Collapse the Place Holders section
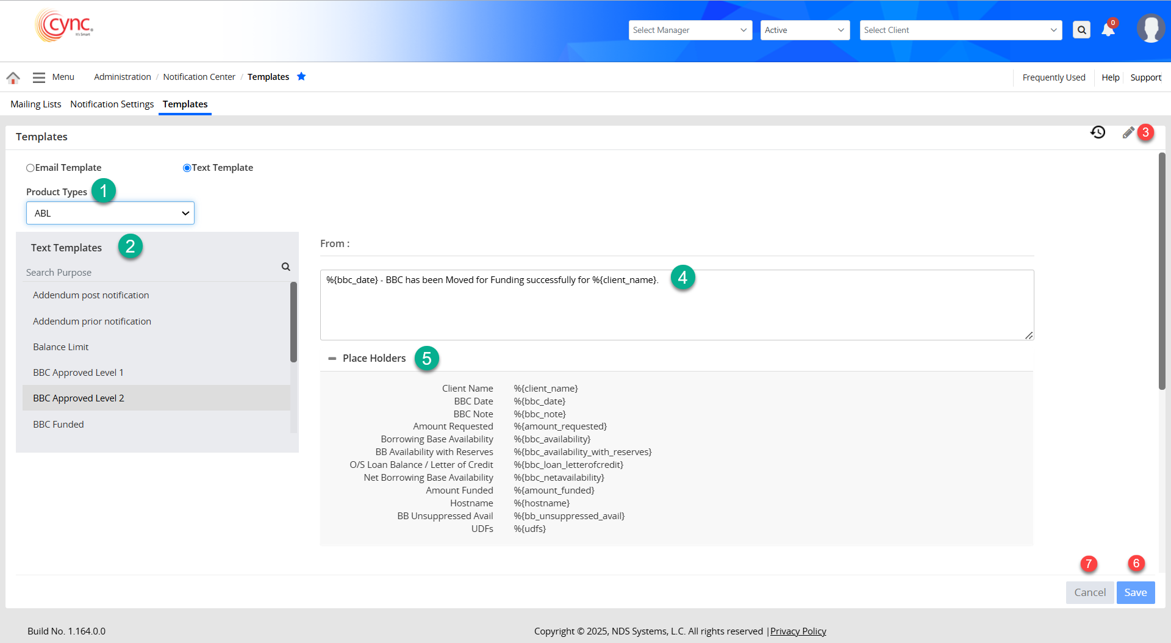 (x=332, y=359)
